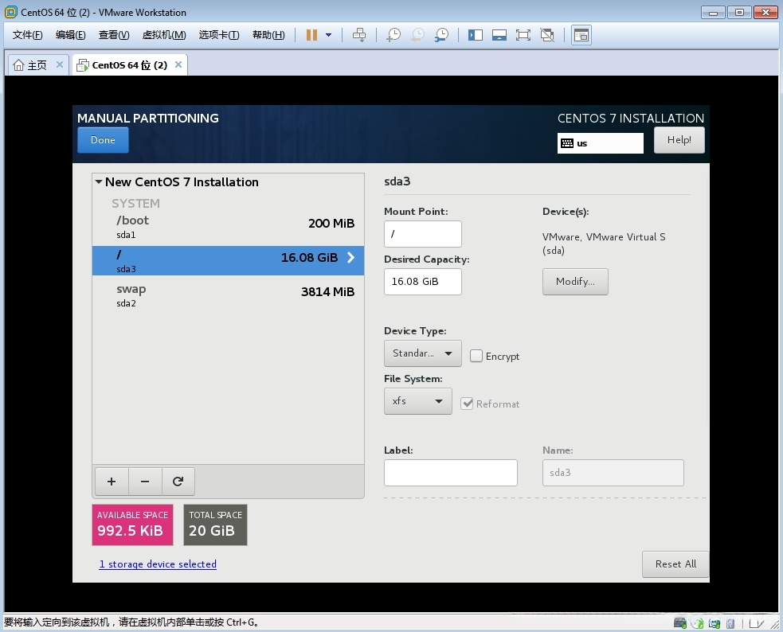Click the reload storage configuration icon
The height and width of the screenshot is (632, 783).
pyautogui.click(x=178, y=482)
